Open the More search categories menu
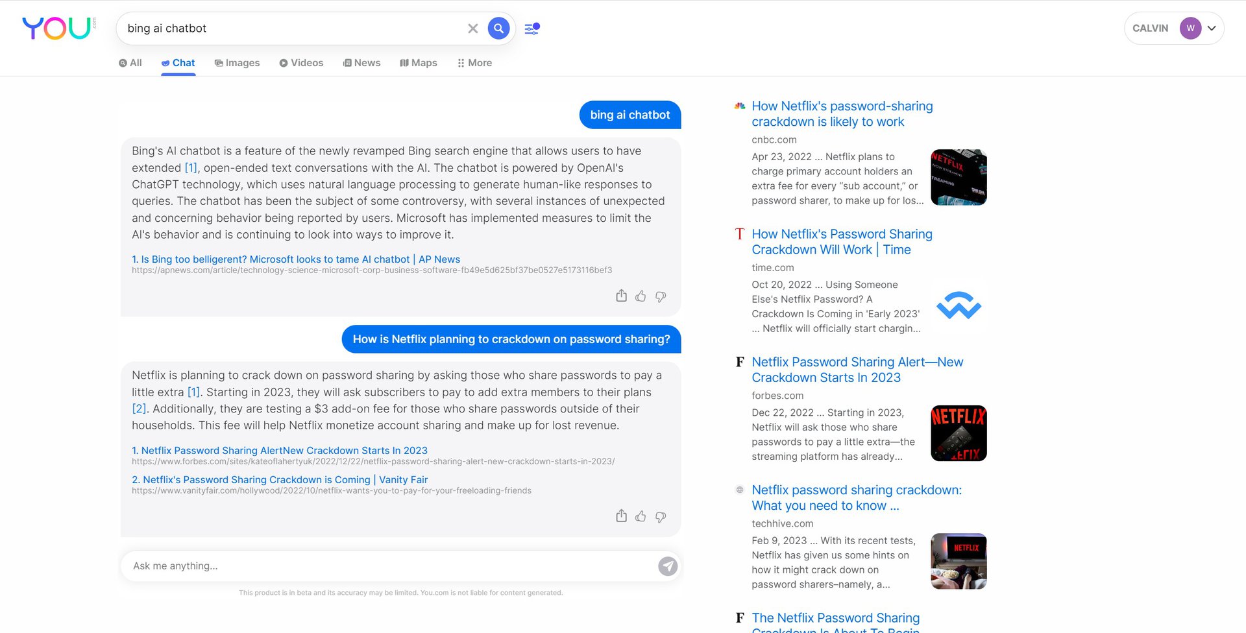This screenshot has height=633, width=1246. [x=474, y=63]
